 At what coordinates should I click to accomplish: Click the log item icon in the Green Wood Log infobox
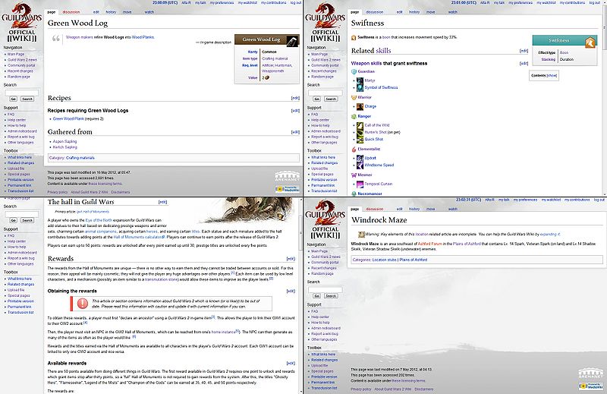point(292,40)
